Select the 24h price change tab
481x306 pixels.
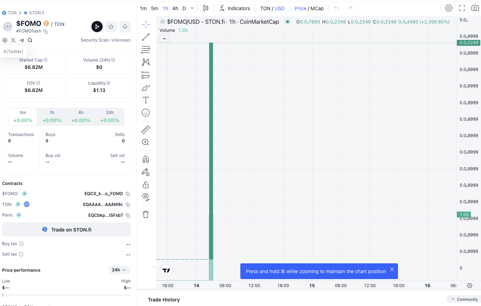pos(110,116)
